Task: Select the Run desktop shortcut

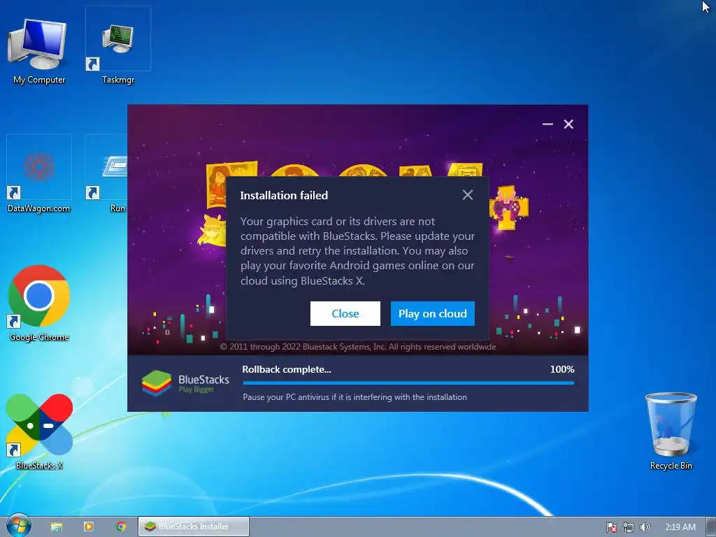Action: pyautogui.click(x=106, y=174)
